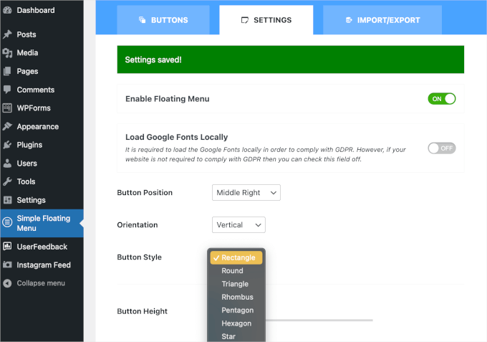Viewport: 487px width, 342px height.
Task: Switch to the Buttons tab
Action: (163, 20)
